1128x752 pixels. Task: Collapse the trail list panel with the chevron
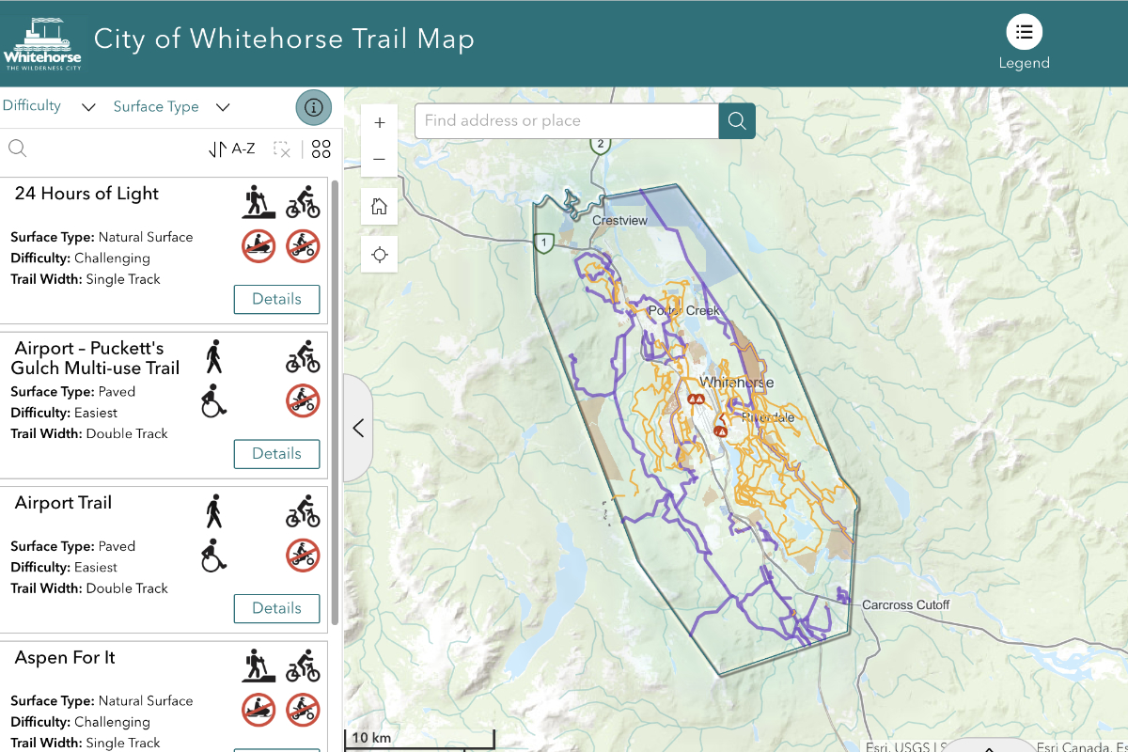[x=358, y=428]
